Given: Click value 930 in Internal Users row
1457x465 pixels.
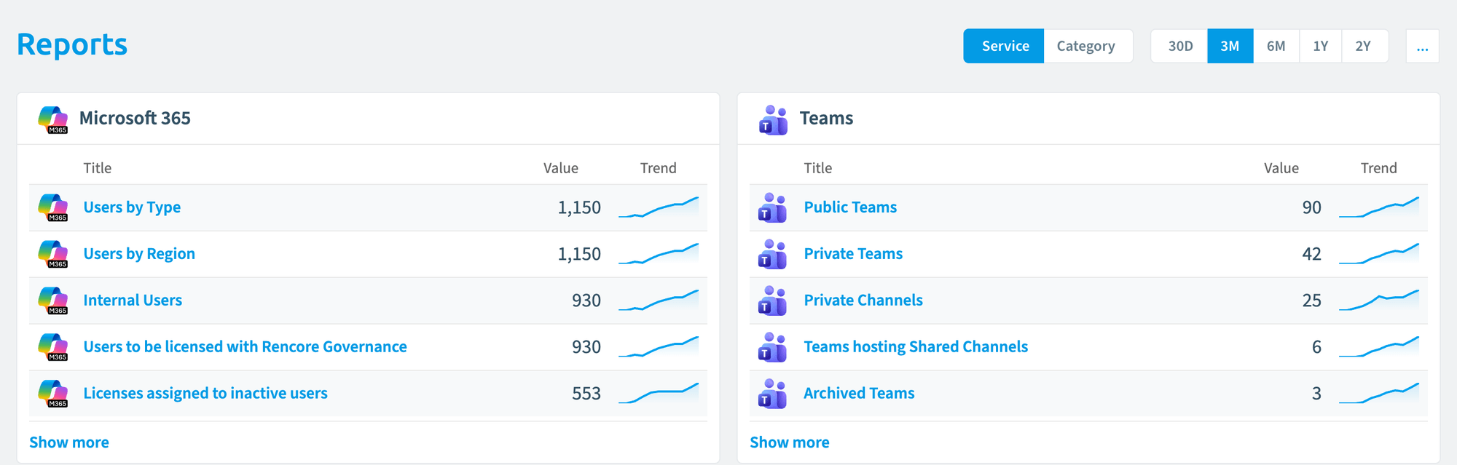Looking at the screenshot, I should pos(586,301).
